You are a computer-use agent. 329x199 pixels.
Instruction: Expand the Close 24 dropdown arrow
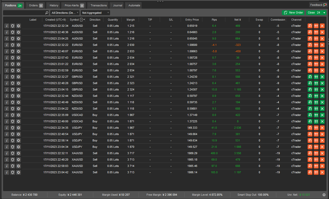click(x=324, y=13)
